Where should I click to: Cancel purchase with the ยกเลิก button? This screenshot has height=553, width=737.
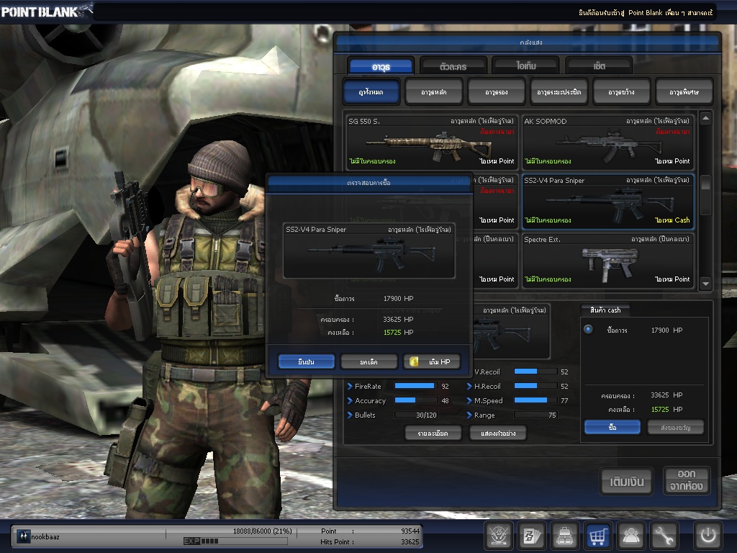coord(368,361)
